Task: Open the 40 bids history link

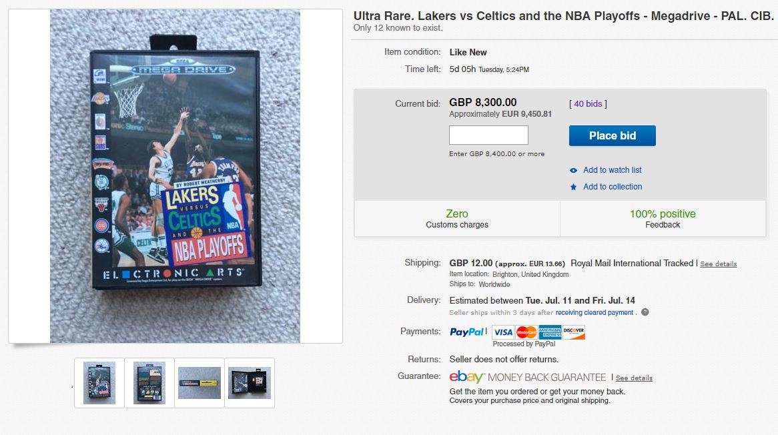Action: click(588, 103)
